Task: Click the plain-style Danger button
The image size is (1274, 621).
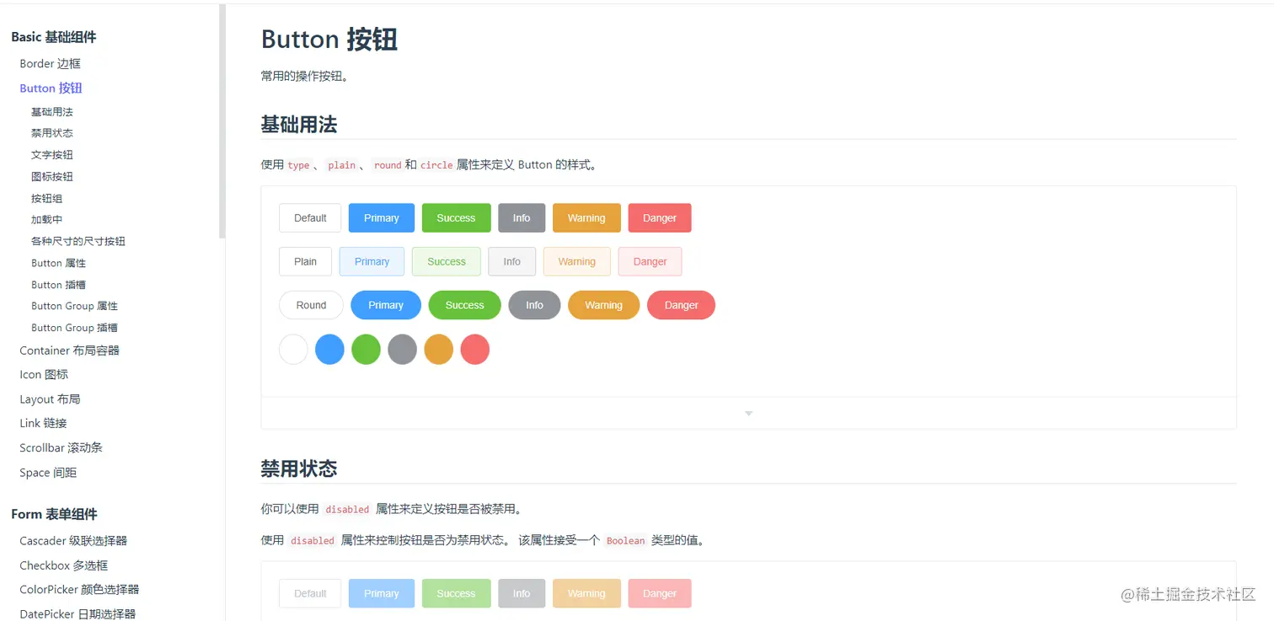Action: tap(650, 261)
